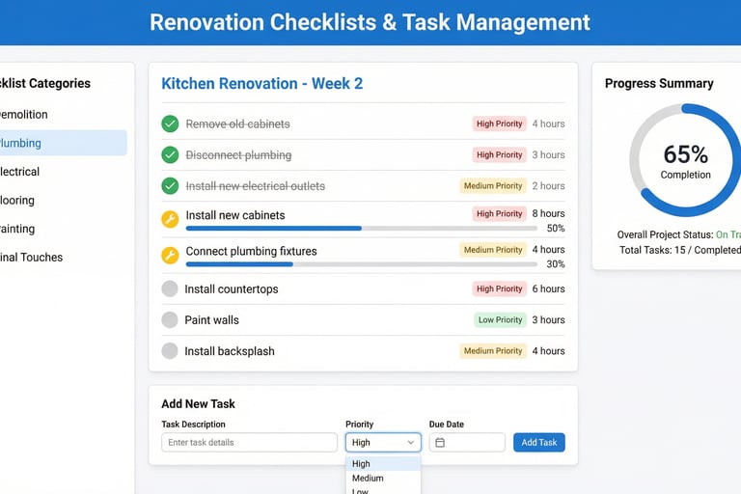Click green checkmark beside Install new electrical outlets
741x494 pixels.
coord(170,185)
